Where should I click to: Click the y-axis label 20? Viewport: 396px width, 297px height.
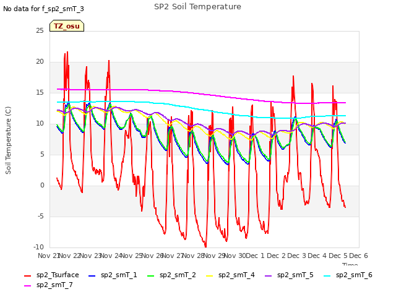pyautogui.click(x=40, y=62)
